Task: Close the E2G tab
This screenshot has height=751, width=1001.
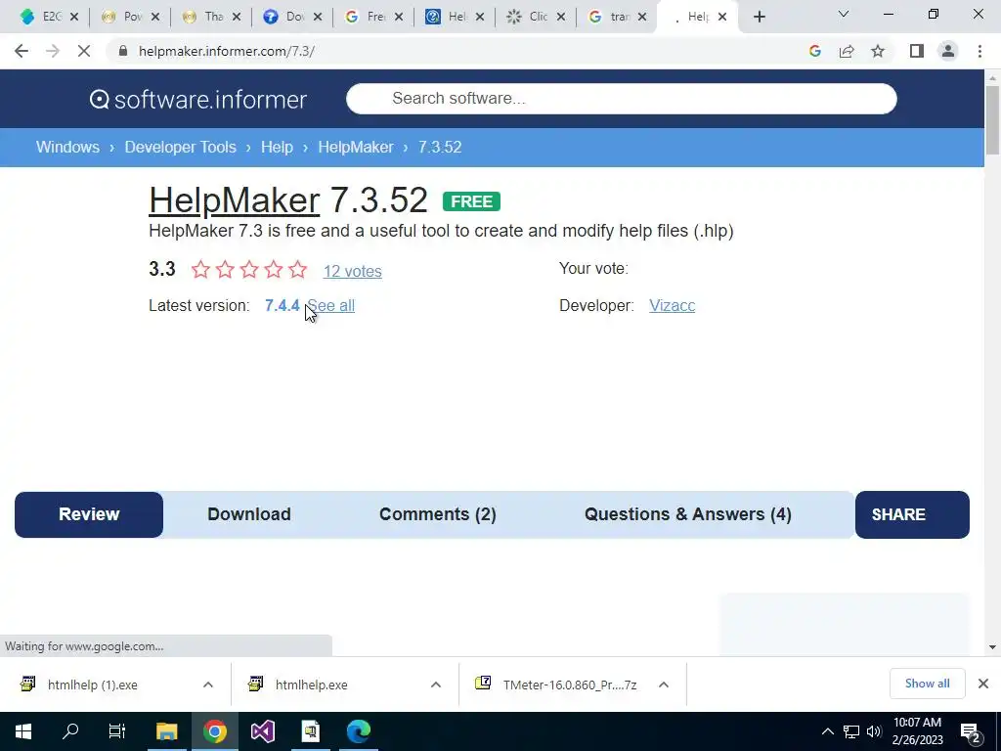Action: click(74, 18)
